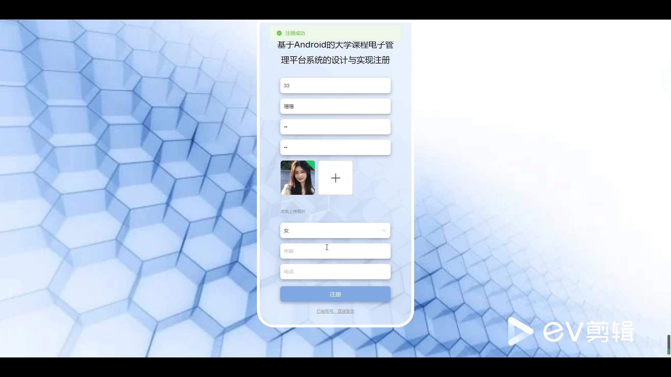This screenshot has height=377, width=671.
Task: Click the name field containing 珊珊
Action: point(335,106)
